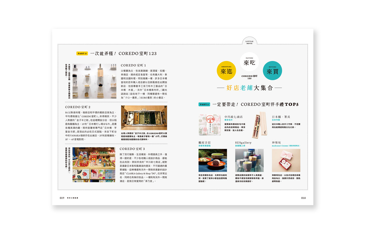Click page number 019
The height and width of the screenshot is (234, 365).
point(62,198)
